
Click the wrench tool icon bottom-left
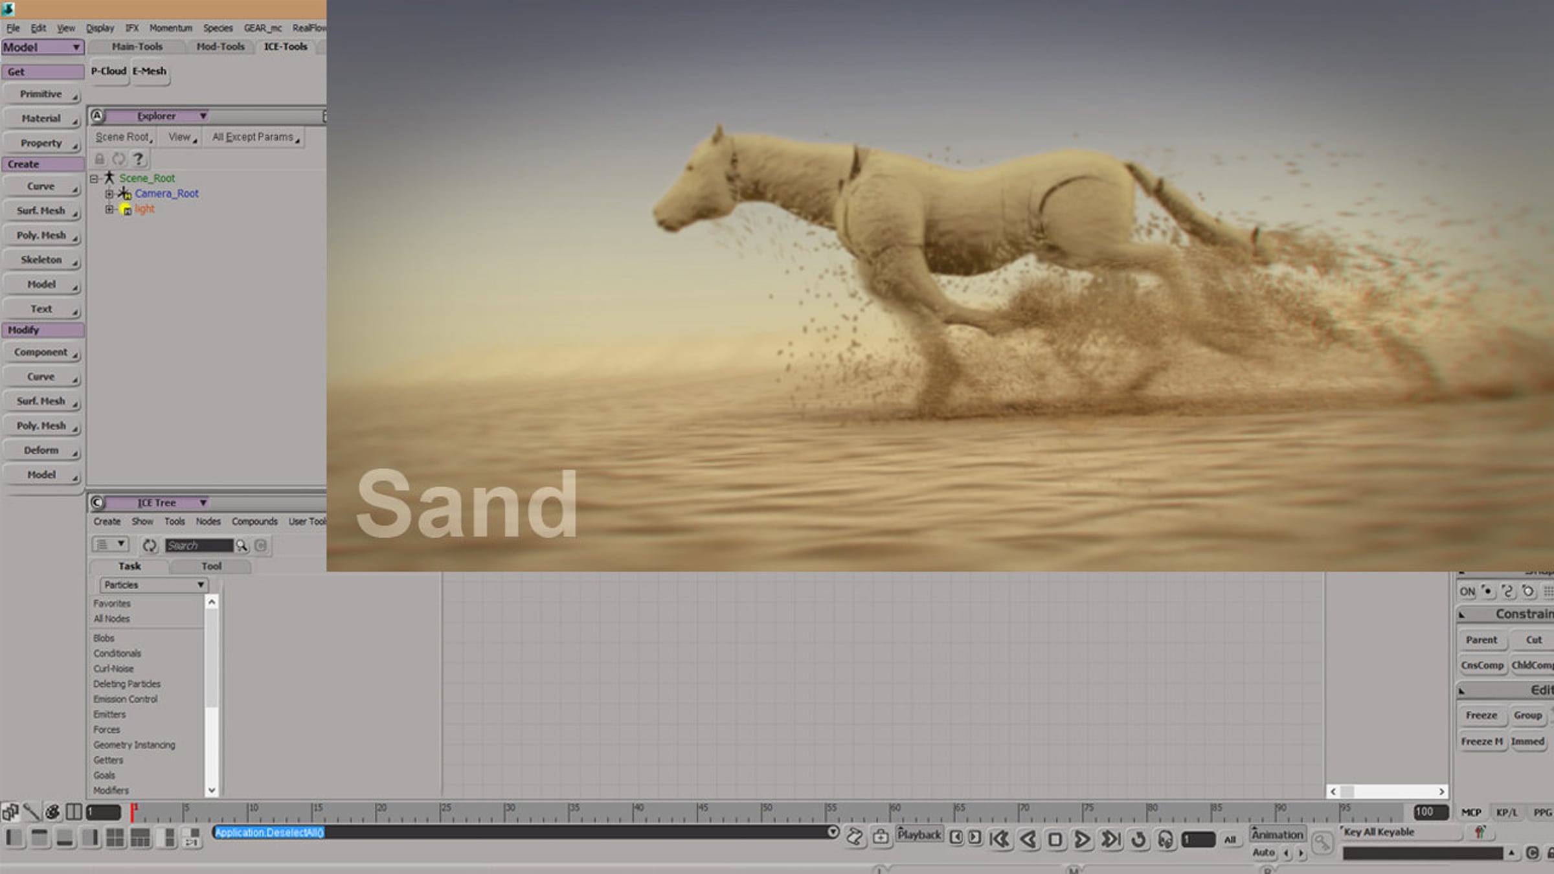click(32, 811)
